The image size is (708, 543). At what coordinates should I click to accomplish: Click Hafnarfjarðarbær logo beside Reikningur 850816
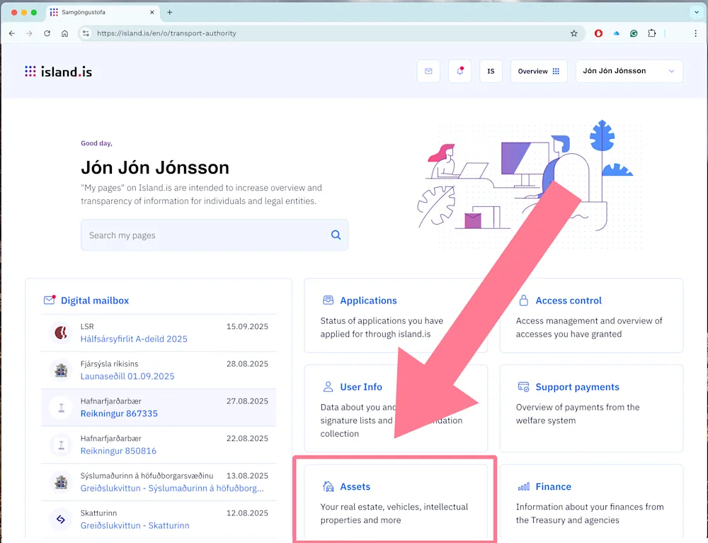coord(61,445)
